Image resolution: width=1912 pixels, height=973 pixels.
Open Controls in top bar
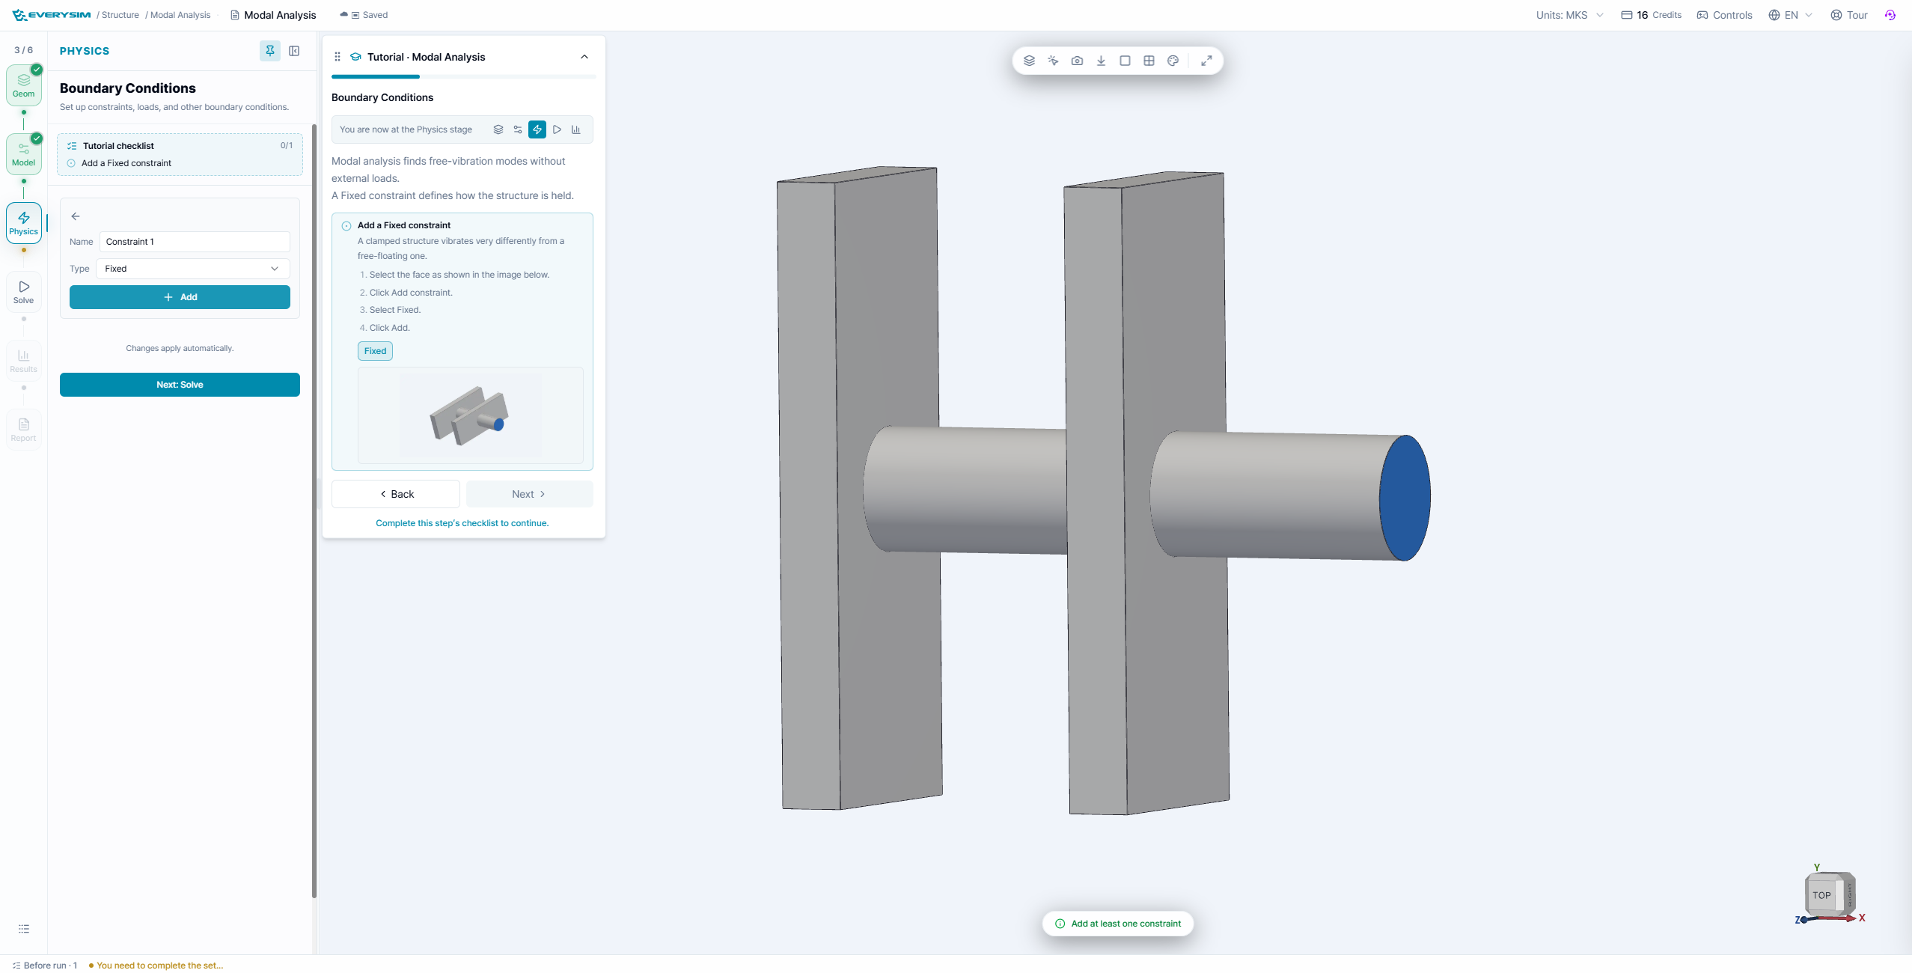1724,15
